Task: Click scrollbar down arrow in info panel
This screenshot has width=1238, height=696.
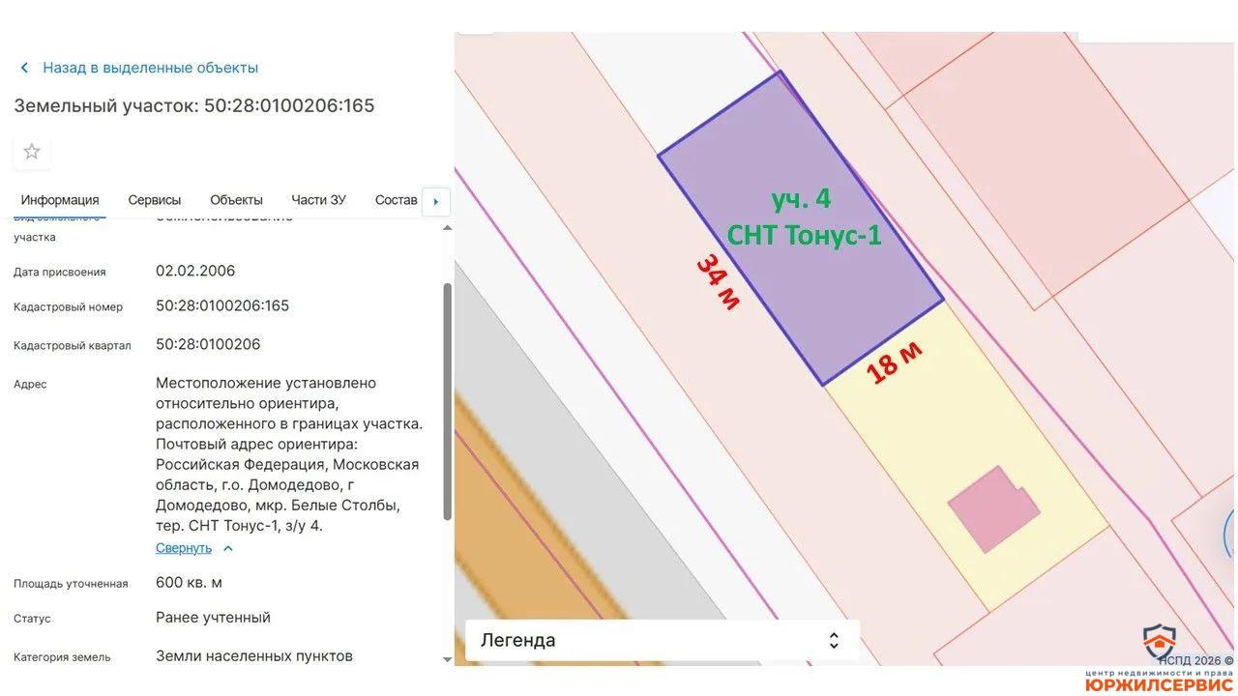Action: tap(447, 659)
